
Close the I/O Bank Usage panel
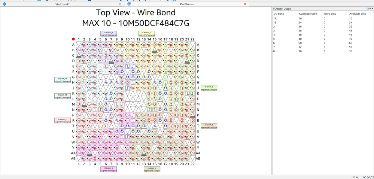[x=372, y=9]
